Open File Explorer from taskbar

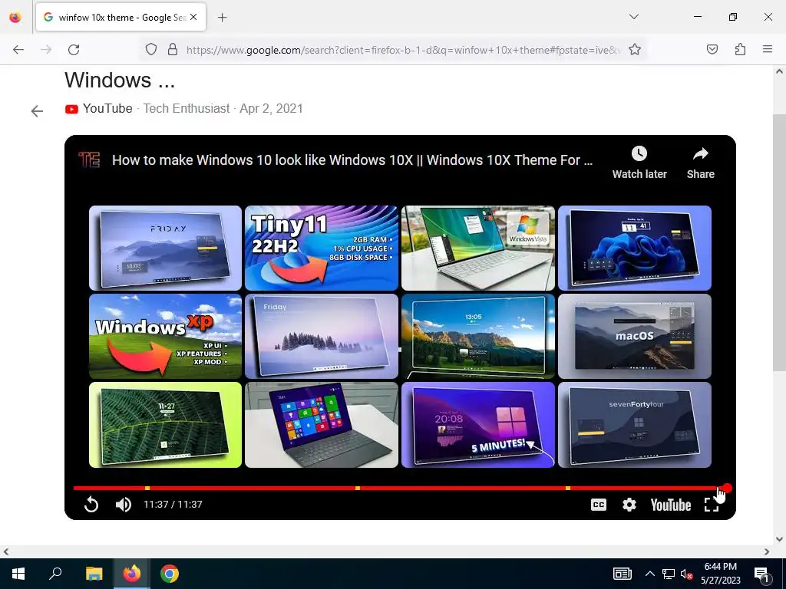[x=94, y=574]
